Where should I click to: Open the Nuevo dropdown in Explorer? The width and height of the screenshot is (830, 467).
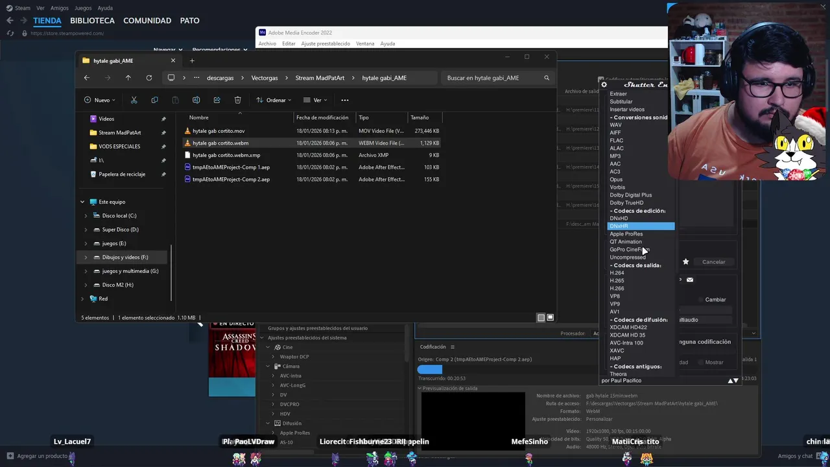click(99, 100)
